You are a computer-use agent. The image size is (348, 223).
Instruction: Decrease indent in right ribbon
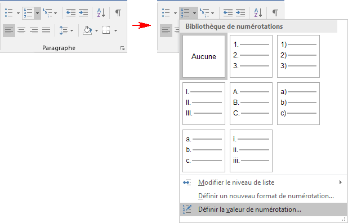point(228,13)
